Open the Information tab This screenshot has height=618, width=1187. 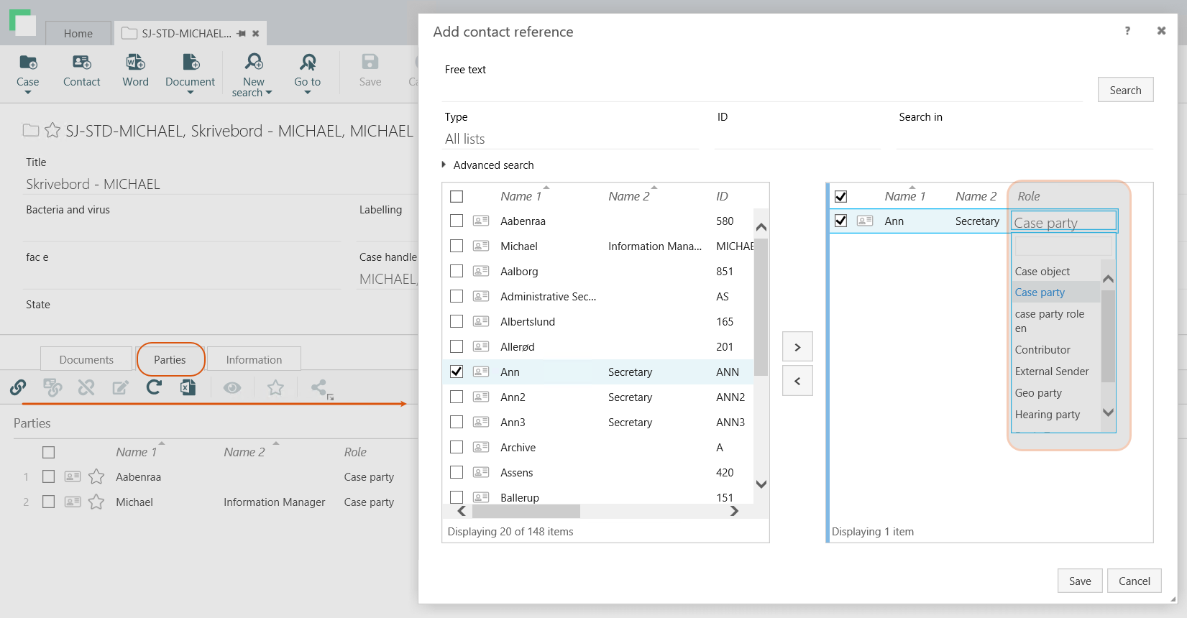point(254,359)
